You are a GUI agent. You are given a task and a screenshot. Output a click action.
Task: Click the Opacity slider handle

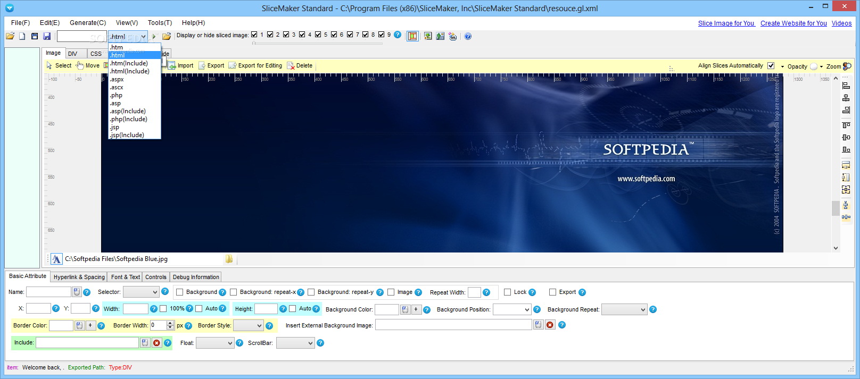[813, 66]
